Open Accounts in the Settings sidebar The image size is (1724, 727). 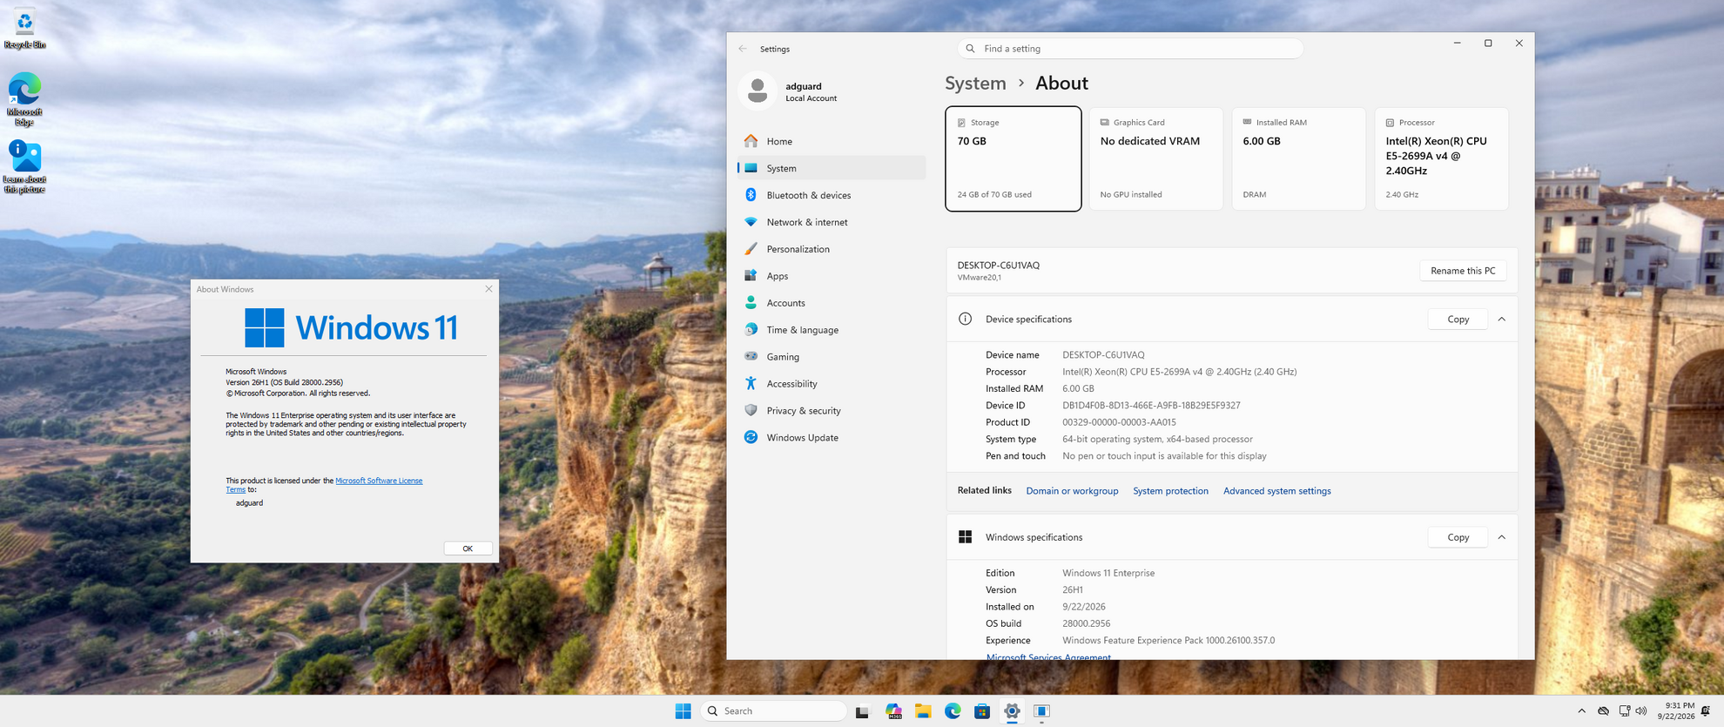(x=832, y=303)
